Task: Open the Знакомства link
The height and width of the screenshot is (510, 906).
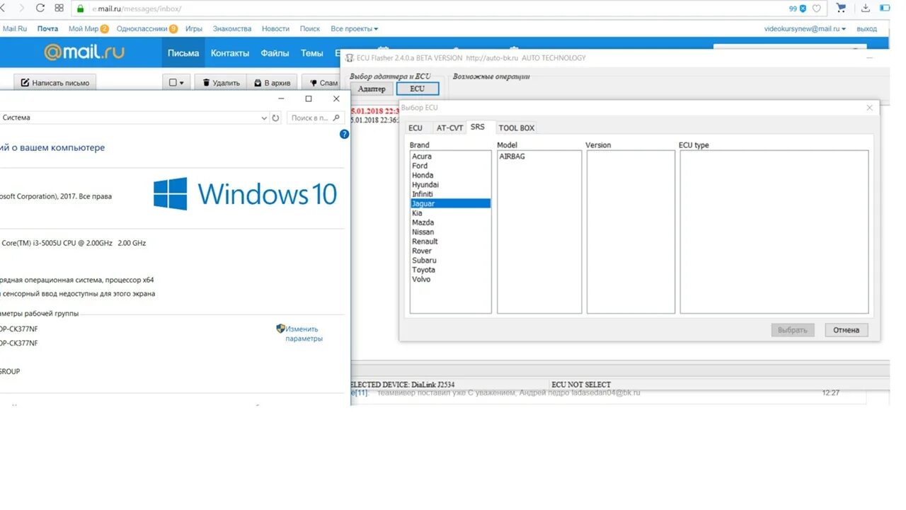Action: click(232, 29)
